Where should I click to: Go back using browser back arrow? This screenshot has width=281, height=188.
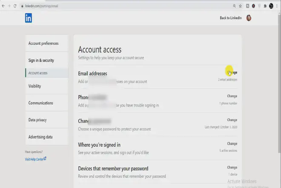pos(3,6)
